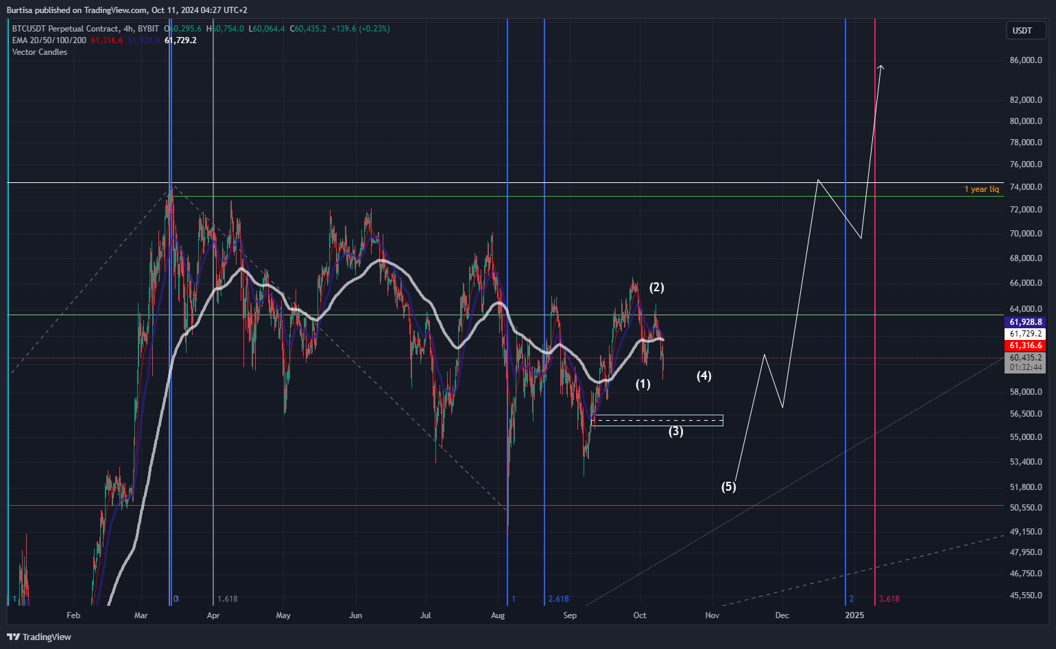The height and width of the screenshot is (649, 1056).
Task: Click the 64,000.0 price axis label
Action: click(1026, 309)
